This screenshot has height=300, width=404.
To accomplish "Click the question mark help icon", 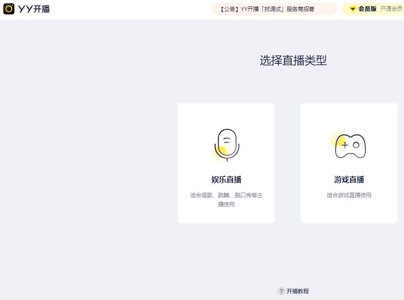I will click(281, 291).
